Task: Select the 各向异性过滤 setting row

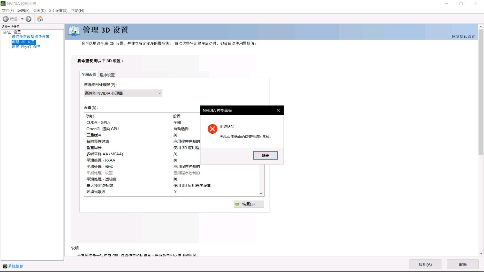Action: 171,141
